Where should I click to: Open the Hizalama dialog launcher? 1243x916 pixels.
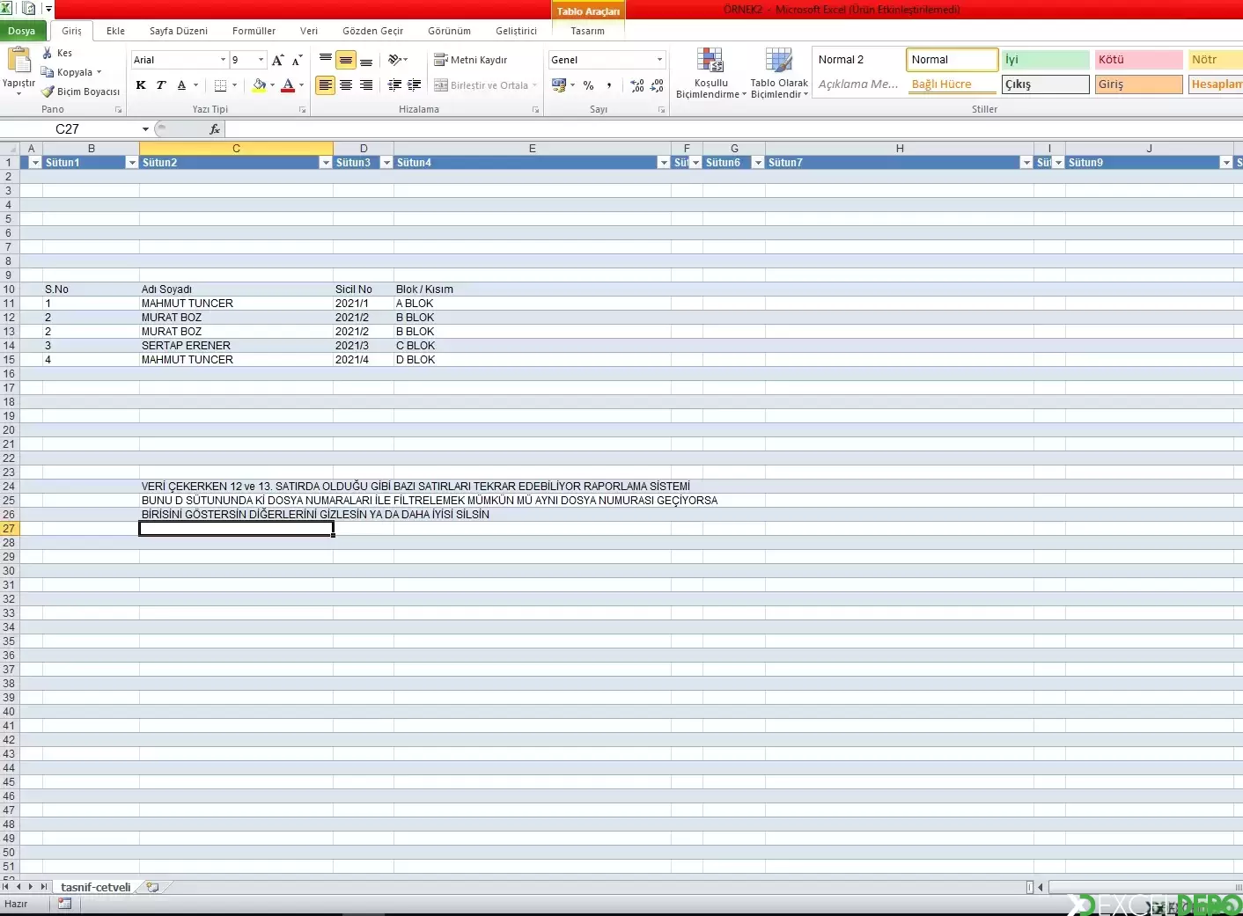pyautogui.click(x=535, y=110)
